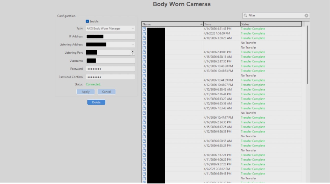Expand the Listening Address dropdown
This screenshot has width=330, height=184.
(133, 45)
